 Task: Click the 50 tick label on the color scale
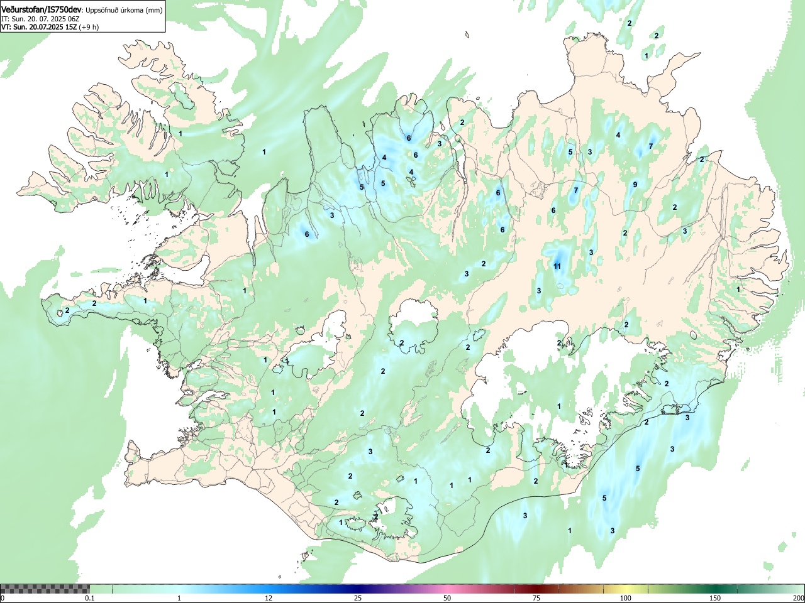tap(447, 598)
